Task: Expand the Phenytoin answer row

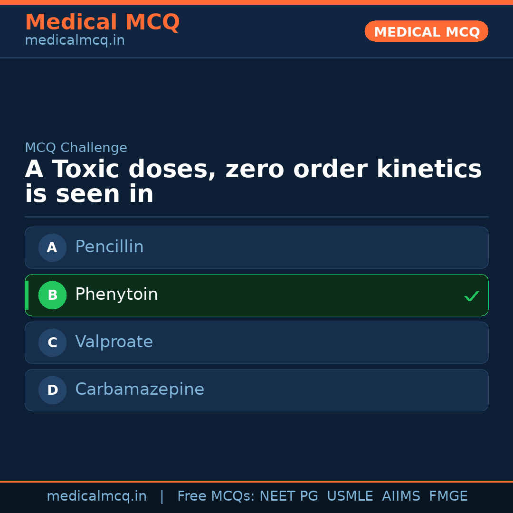Action: pyautogui.click(x=256, y=295)
